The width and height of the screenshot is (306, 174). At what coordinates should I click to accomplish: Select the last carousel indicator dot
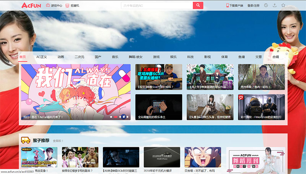(127, 117)
